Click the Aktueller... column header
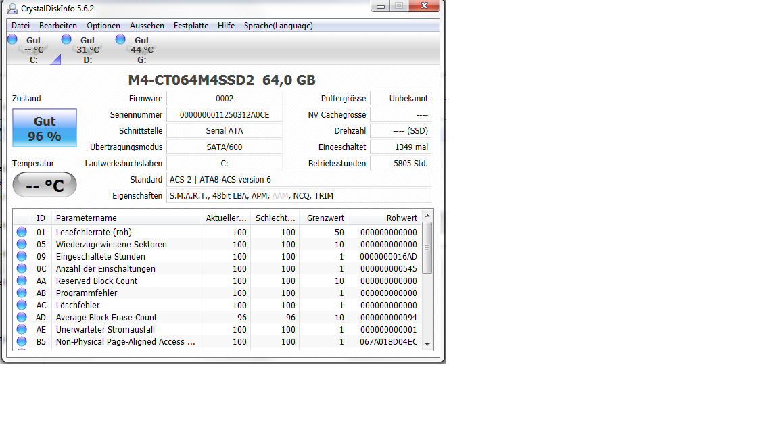 coord(226,218)
